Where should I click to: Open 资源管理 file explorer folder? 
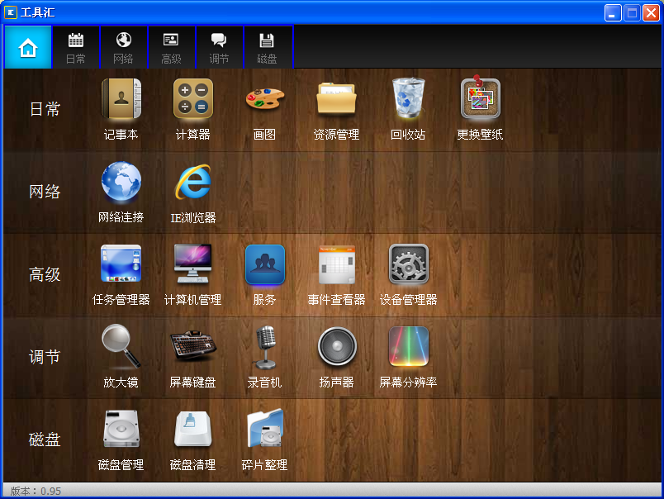(337, 98)
